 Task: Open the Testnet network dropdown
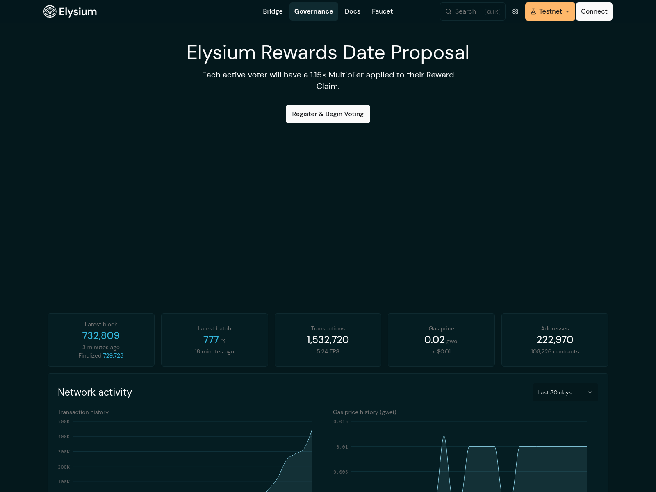[x=550, y=11]
